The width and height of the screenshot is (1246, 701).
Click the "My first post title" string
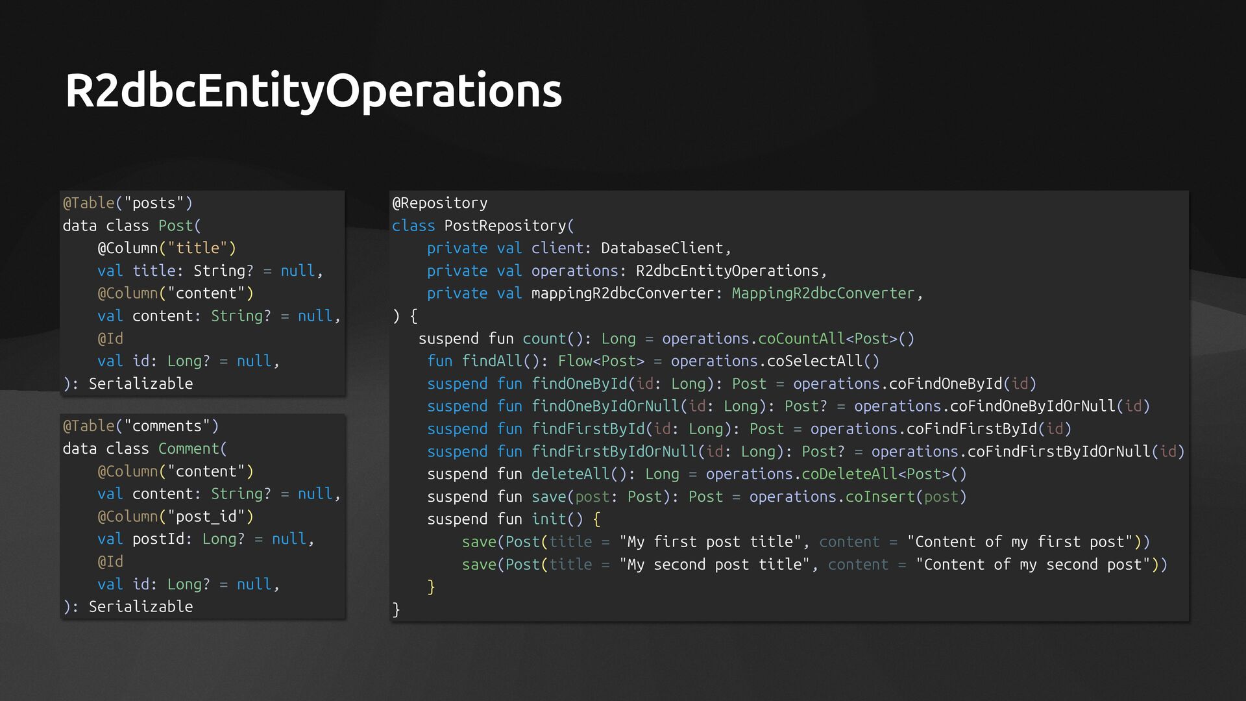(710, 542)
